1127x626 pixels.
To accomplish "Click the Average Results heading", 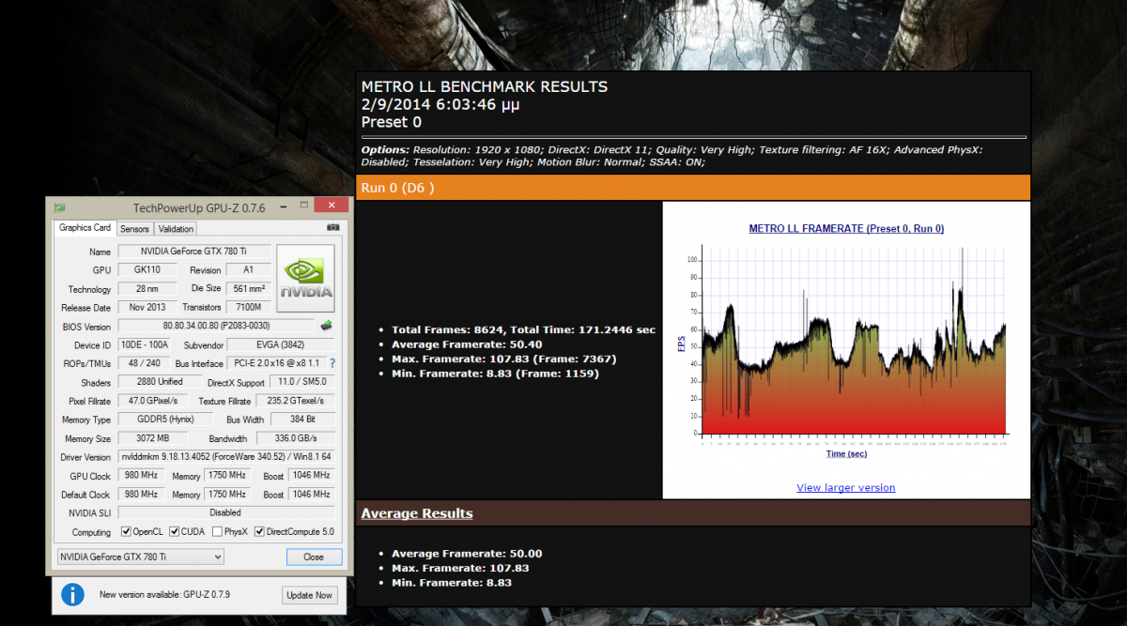I will [x=417, y=513].
